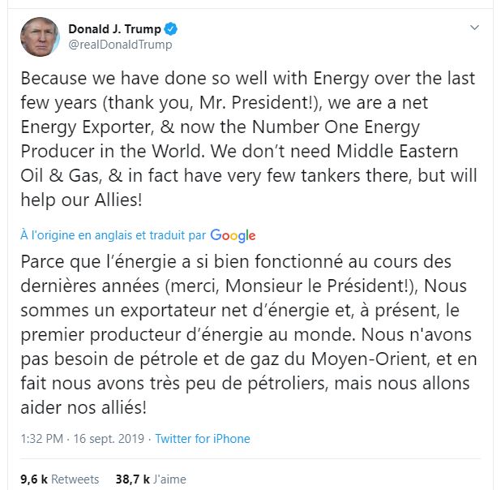The height and width of the screenshot is (490, 501).
Task: Click the @realDonaldTrump handle
Action: [120, 45]
